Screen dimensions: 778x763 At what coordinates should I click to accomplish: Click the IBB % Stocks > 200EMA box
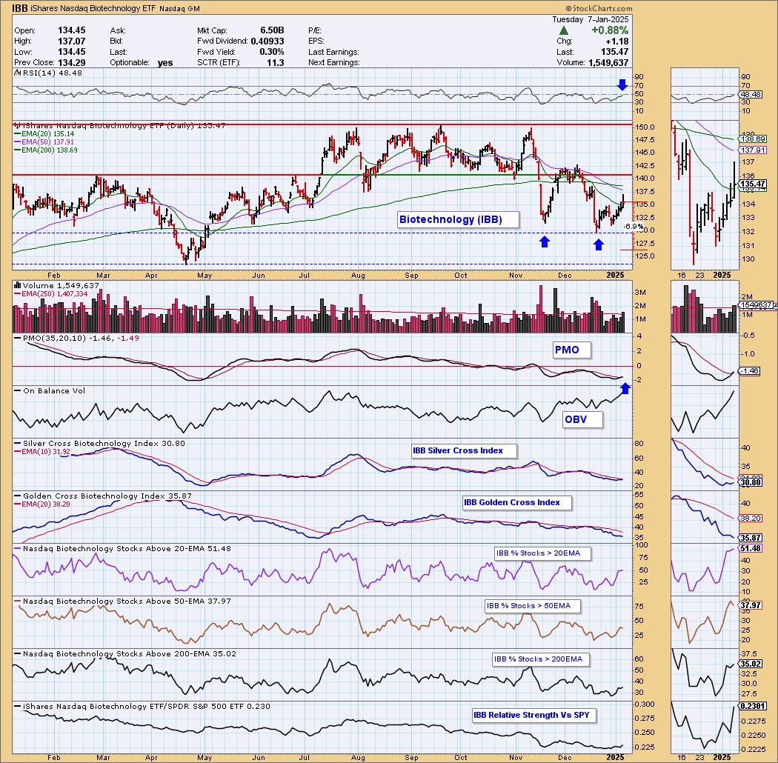[541, 659]
